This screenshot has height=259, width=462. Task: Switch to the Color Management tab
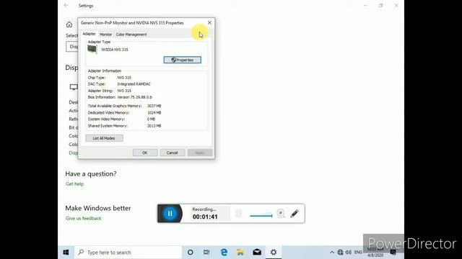(x=131, y=35)
